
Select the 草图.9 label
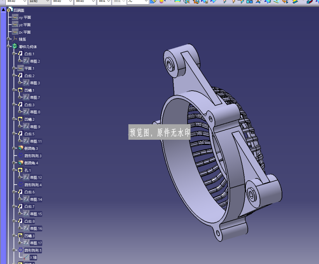click(x=35, y=127)
